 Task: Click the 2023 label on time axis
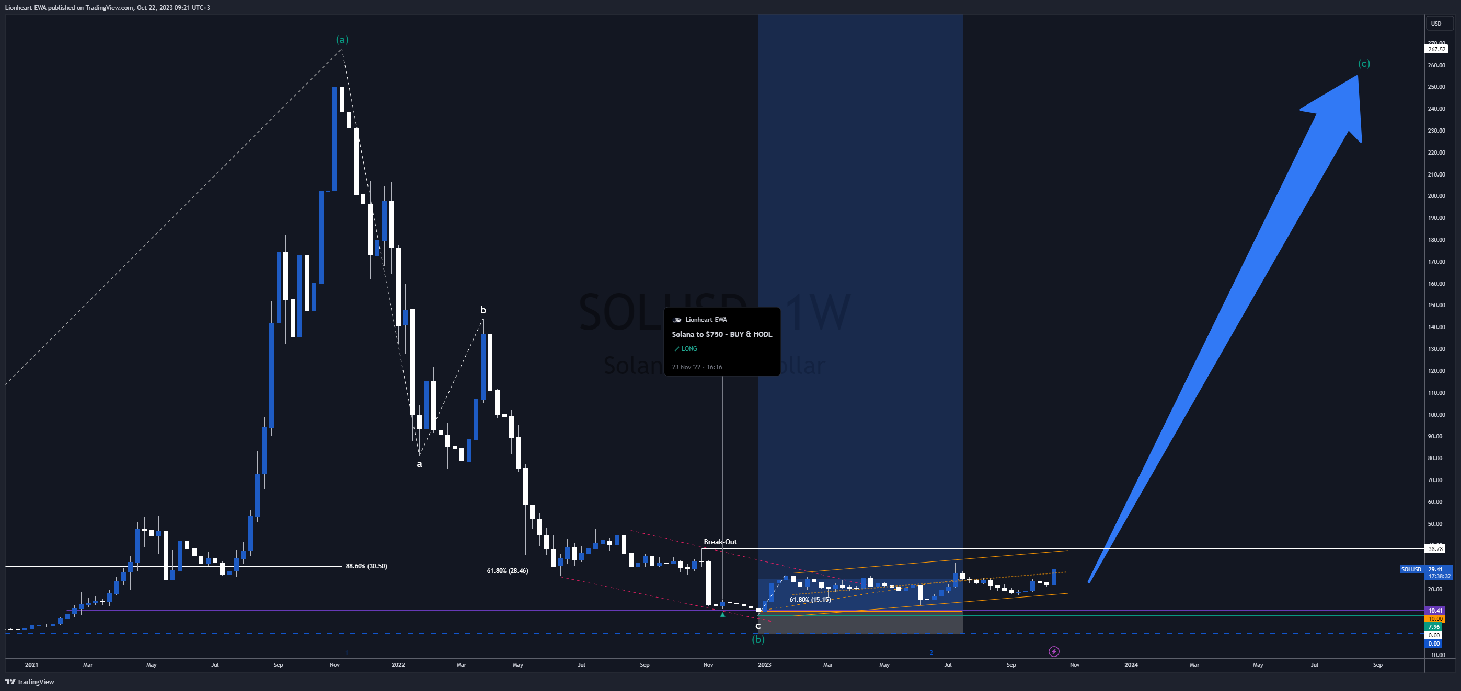pyautogui.click(x=765, y=665)
